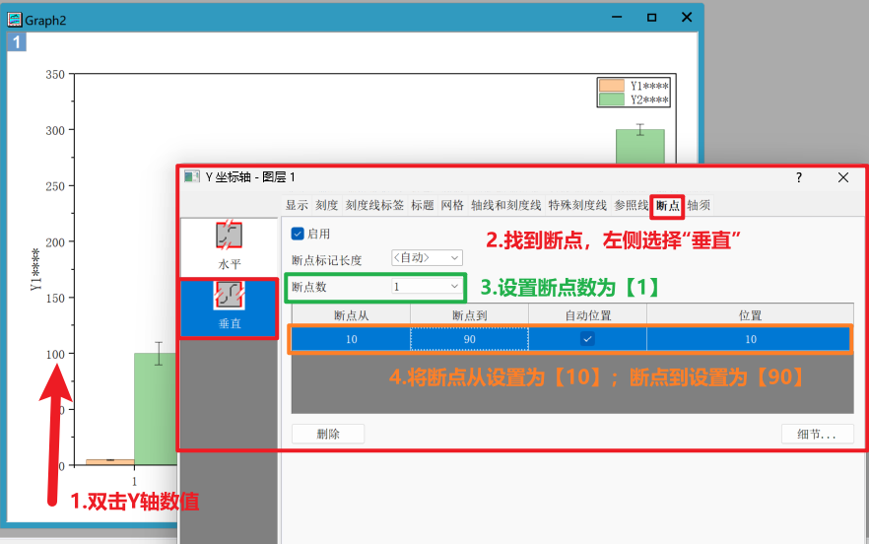Close the Y 坐标轴 dialog

point(843,177)
